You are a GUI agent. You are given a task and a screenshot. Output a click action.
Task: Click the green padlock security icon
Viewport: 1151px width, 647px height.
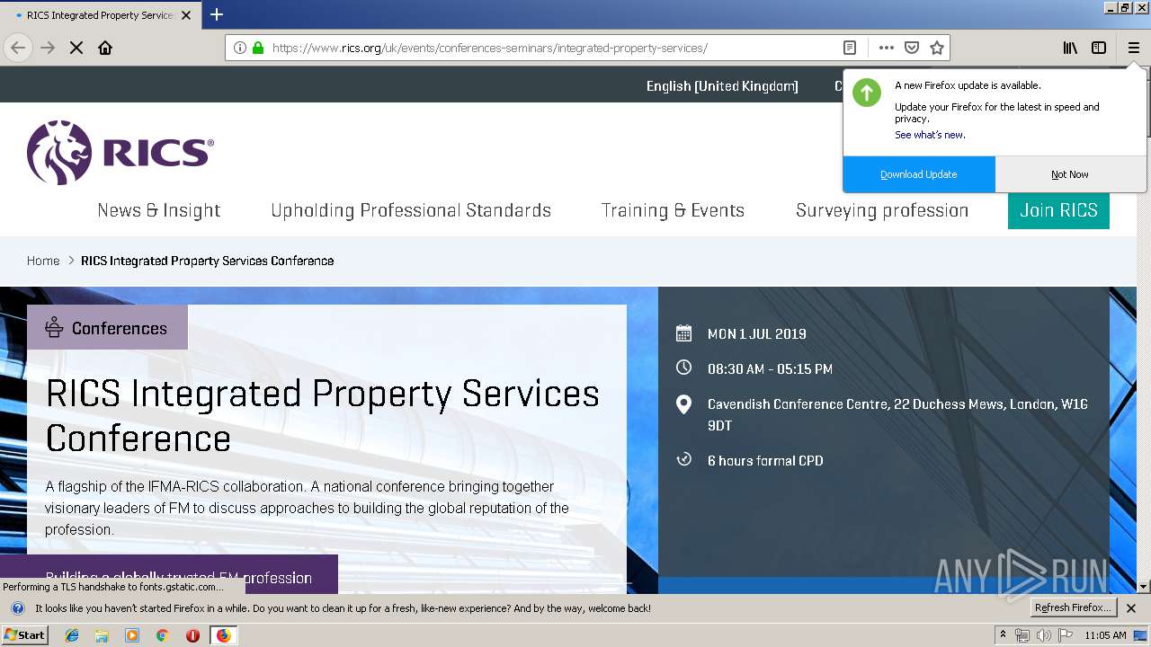258,48
